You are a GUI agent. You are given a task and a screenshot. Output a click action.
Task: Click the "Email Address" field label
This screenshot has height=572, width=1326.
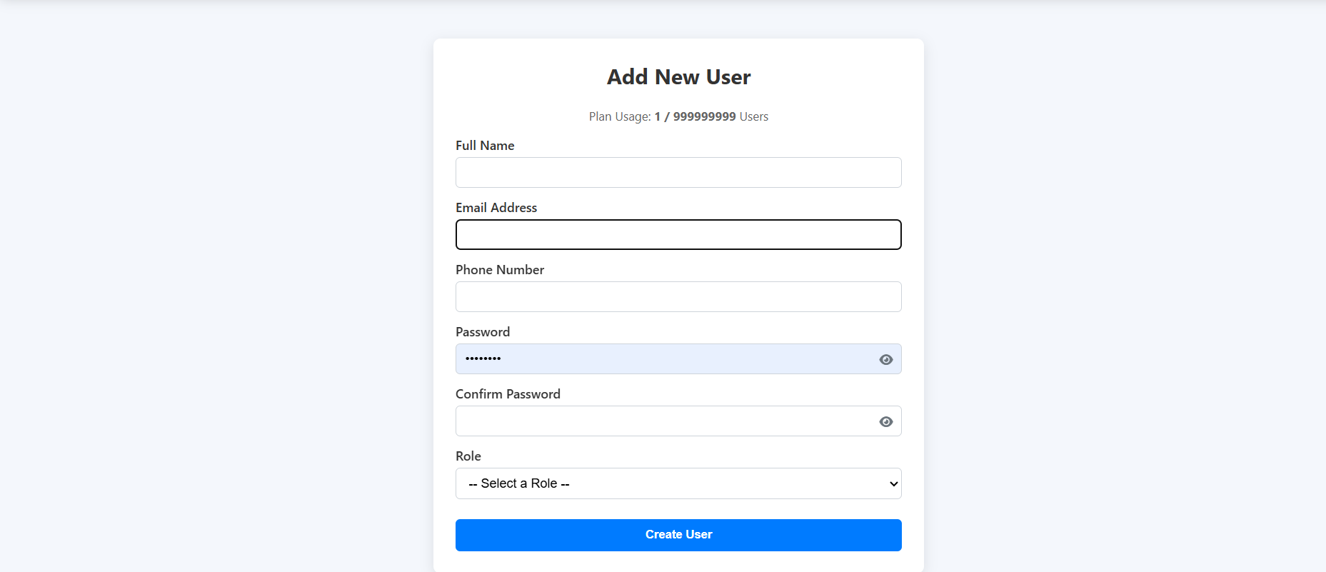click(x=496, y=208)
